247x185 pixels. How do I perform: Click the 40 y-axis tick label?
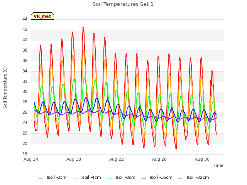(25, 40)
